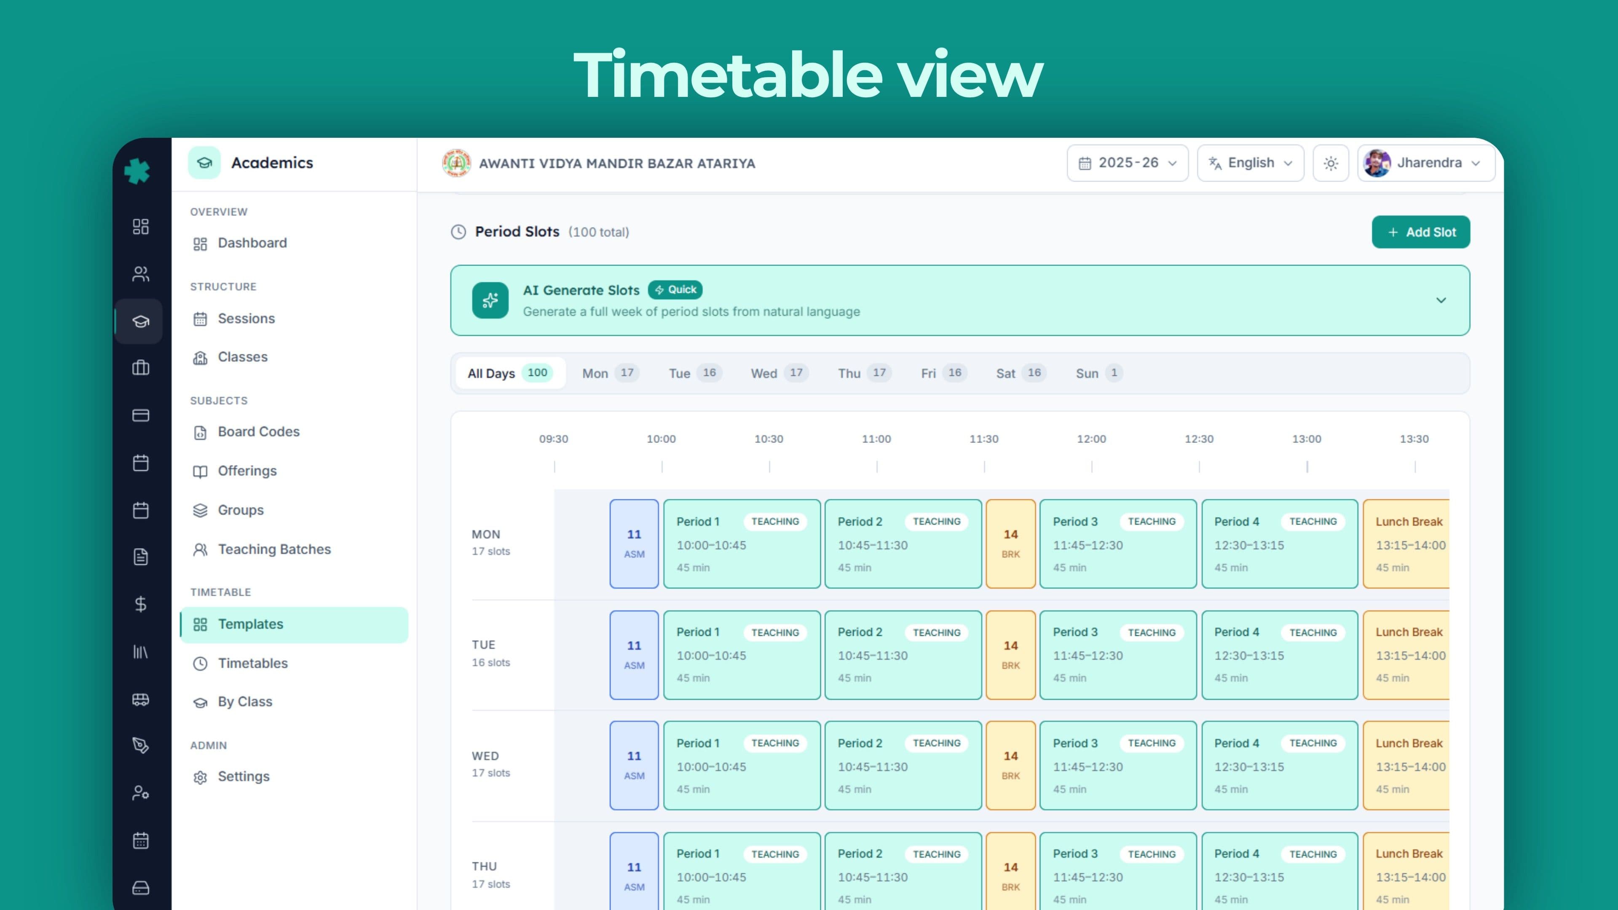Open the people icon in dark rail
This screenshot has width=1618, height=910.
[141, 274]
